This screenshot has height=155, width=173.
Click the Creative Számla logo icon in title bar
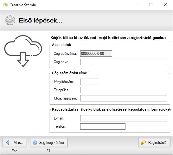point(5,5)
